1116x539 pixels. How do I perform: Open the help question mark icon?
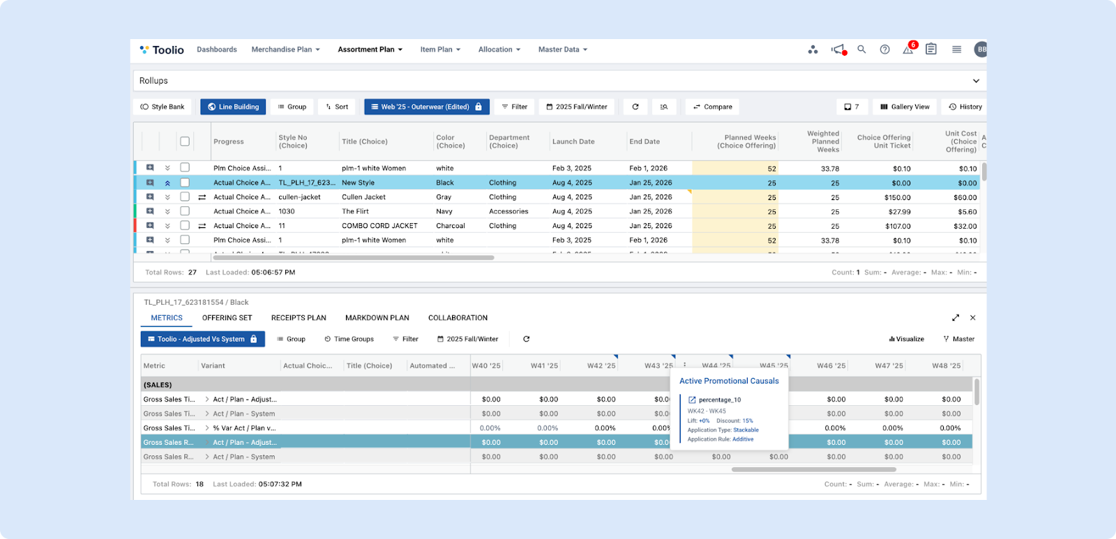tap(884, 50)
